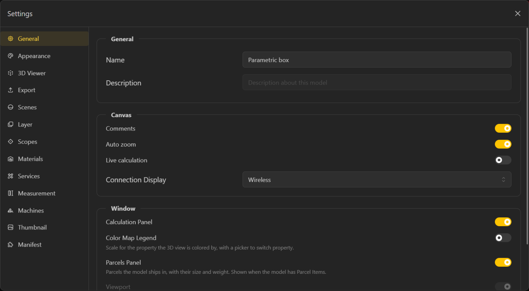Click the Scopes crosshair icon
This screenshot has width=529, height=291.
tap(11, 142)
